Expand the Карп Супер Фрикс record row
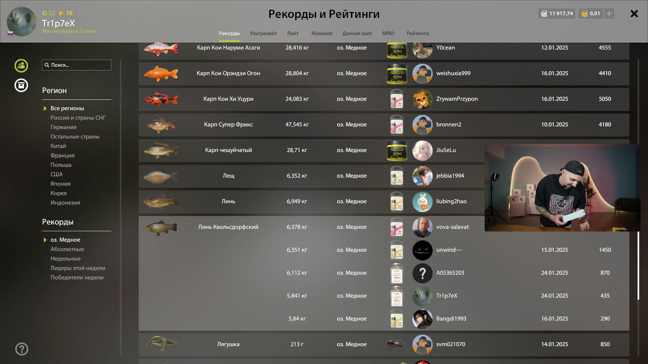The image size is (648, 364). (x=384, y=125)
